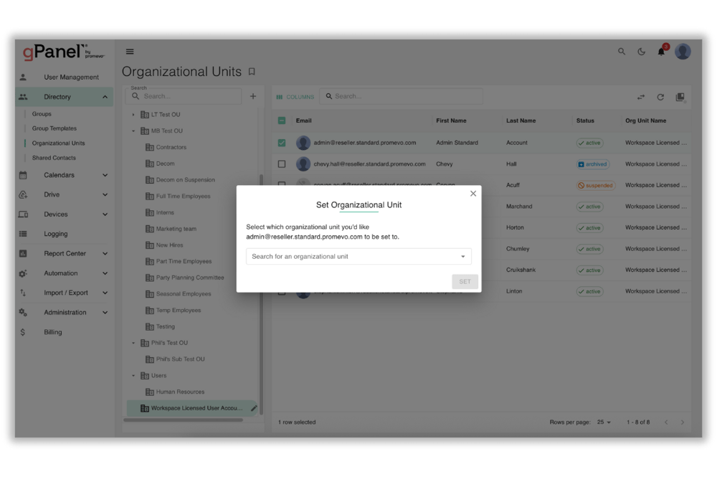Click the Administration gears icon
Image resolution: width=717 pixels, height=477 pixels.
tap(23, 312)
